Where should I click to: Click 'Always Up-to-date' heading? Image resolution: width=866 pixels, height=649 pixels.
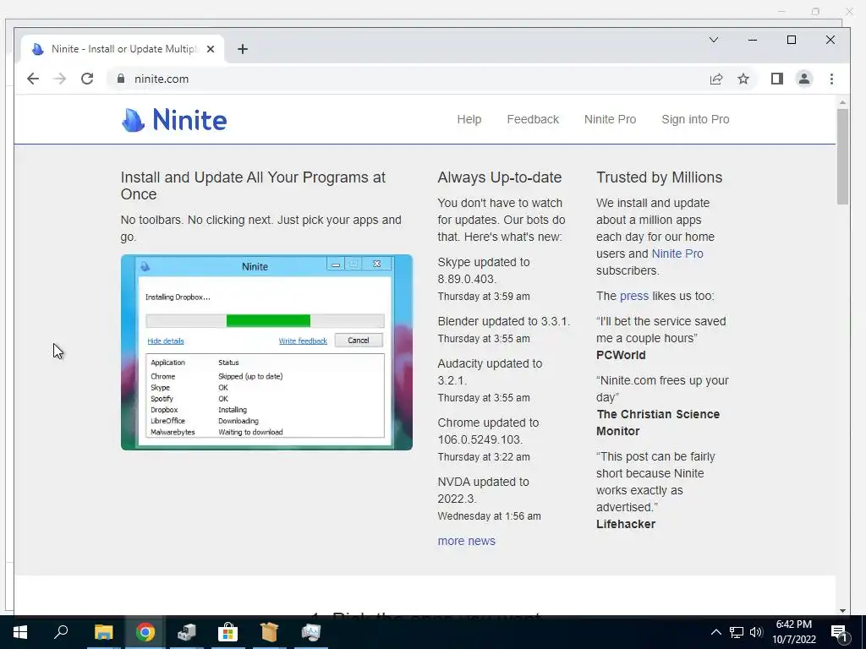(499, 177)
